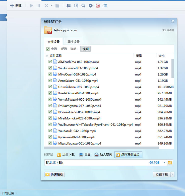Select file size 1013.58MB cell
This screenshot has width=185, height=196.
click(x=165, y=87)
